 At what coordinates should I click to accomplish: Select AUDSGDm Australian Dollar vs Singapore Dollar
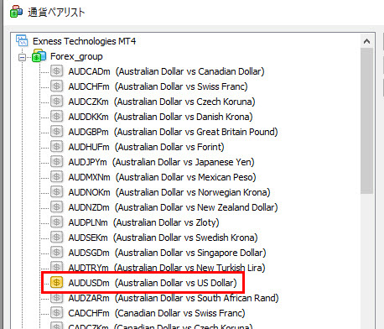167,253
